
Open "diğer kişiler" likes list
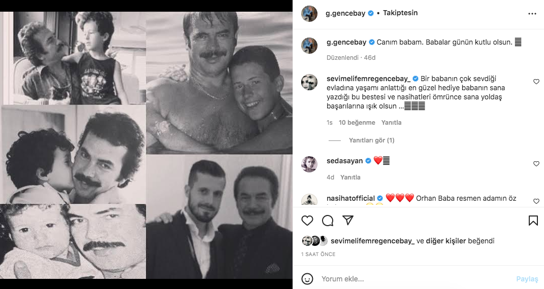click(x=445, y=241)
